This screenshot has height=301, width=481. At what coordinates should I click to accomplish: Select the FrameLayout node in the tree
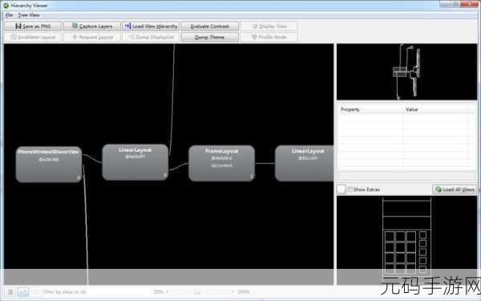(221, 163)
